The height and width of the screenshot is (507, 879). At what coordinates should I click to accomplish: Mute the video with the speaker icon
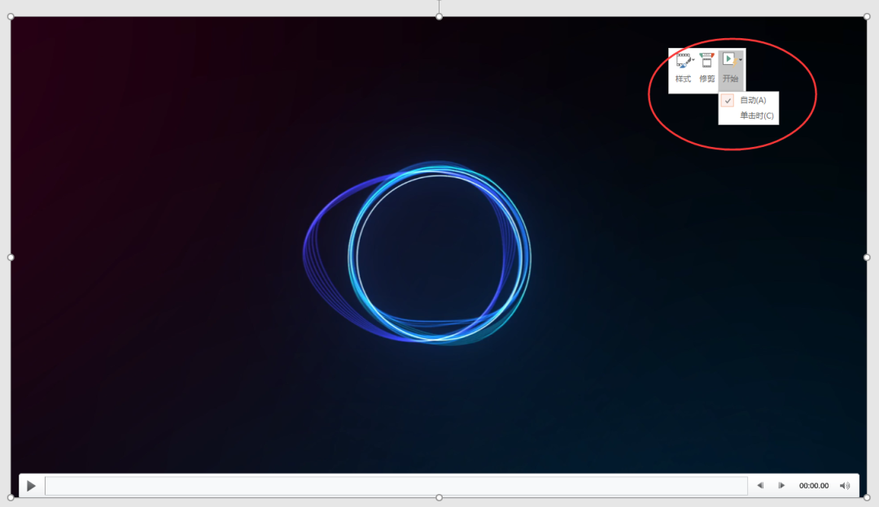[845, 486]
